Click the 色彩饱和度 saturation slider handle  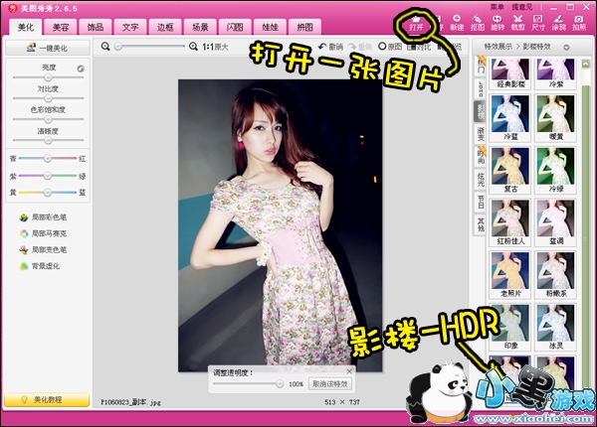tap(48, 119)
